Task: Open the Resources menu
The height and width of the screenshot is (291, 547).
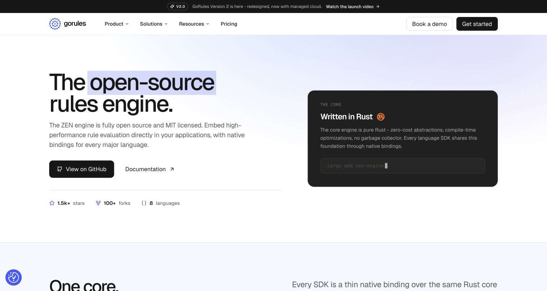Action: pos(194,24)
